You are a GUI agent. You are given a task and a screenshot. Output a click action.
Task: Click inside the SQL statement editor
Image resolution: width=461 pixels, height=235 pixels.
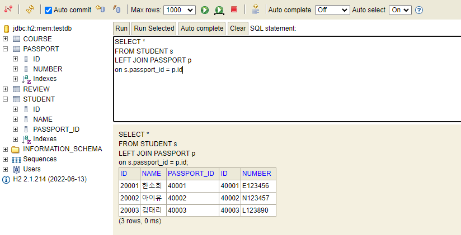[x=287, y=79]
